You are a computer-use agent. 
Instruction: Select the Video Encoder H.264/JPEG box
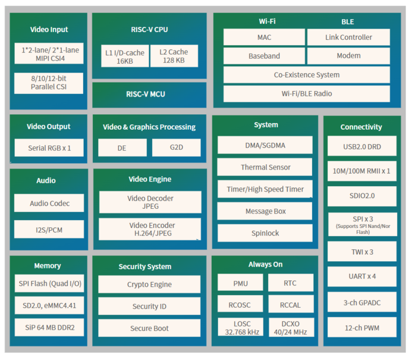click(150, 230)
